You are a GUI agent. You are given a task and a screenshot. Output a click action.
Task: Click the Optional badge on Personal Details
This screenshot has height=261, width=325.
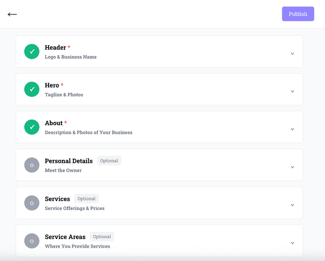coord(109,160)
